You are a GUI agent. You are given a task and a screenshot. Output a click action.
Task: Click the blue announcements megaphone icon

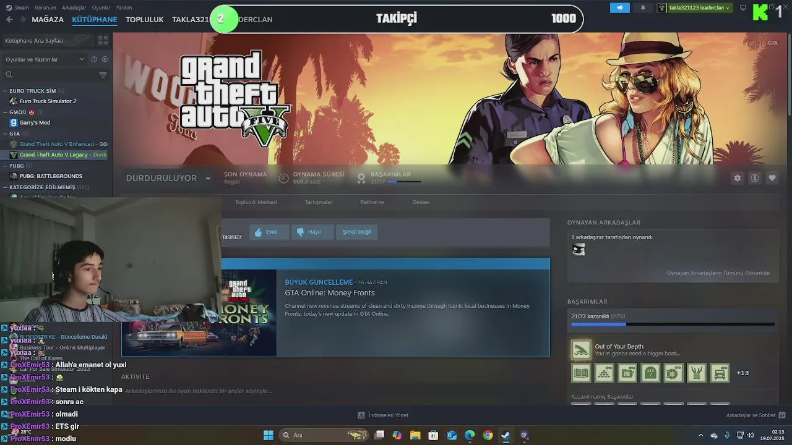620,7
